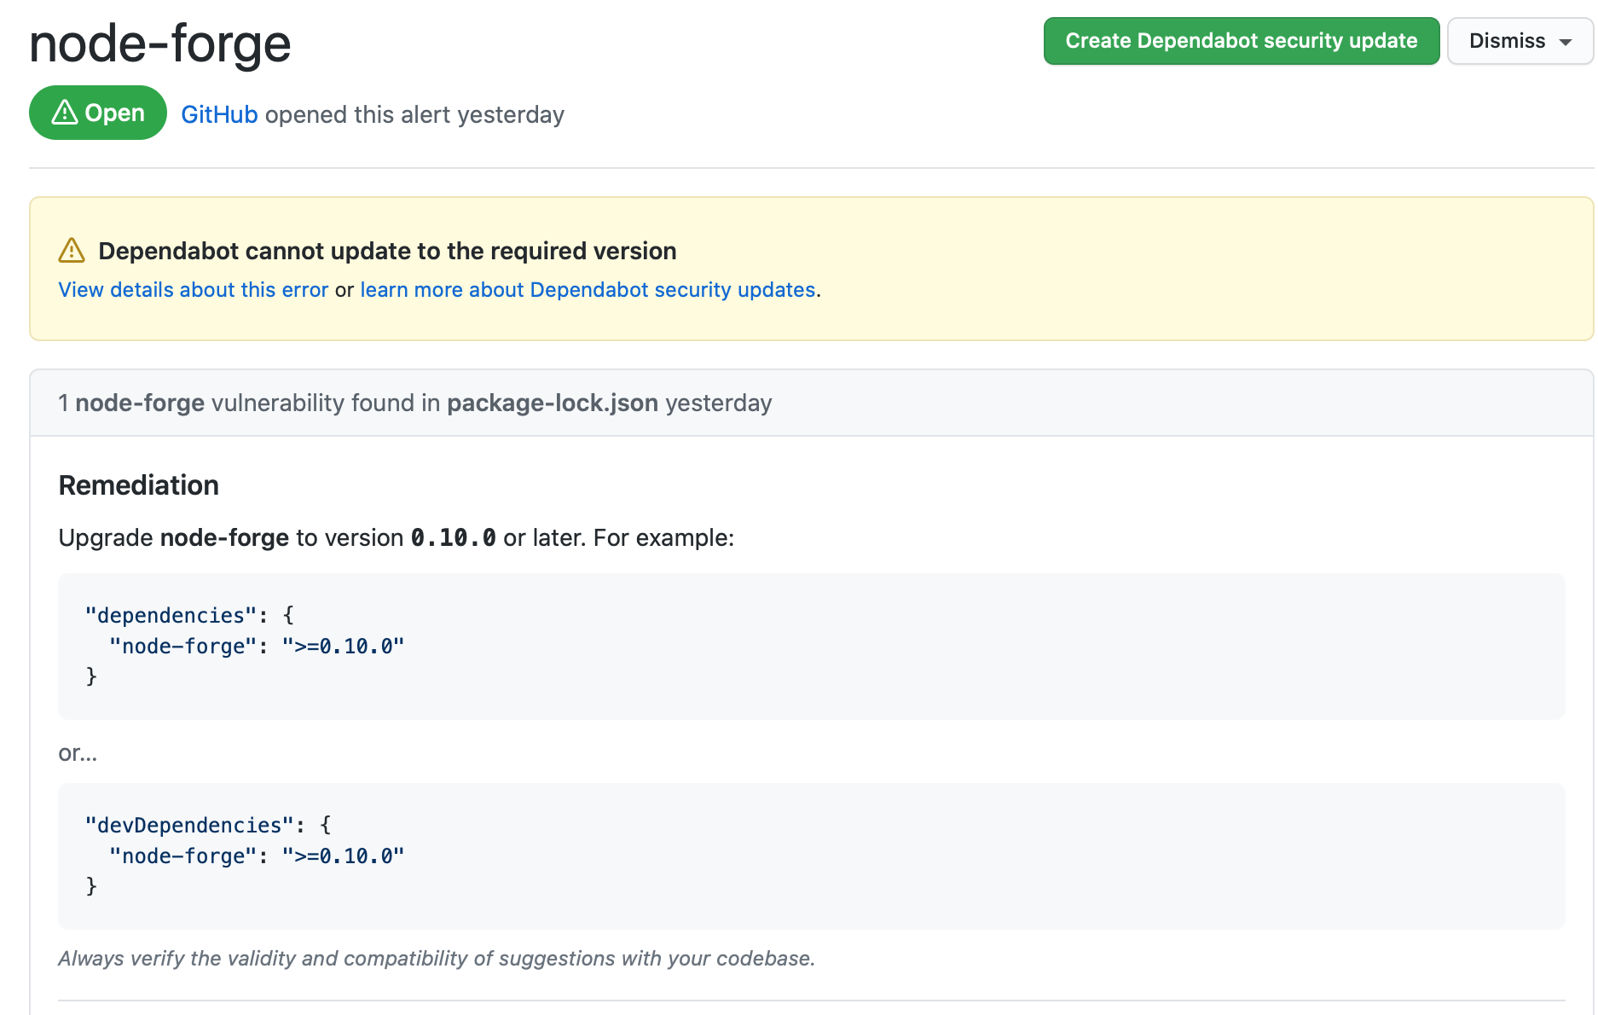
Task: Open the GitHub author link
Action: pyautogui.click(x=219, y=114)
